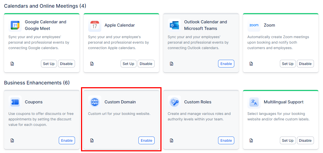
Task: Set Up Google Calendar and Google Meet
Action: tap(49, 64)
